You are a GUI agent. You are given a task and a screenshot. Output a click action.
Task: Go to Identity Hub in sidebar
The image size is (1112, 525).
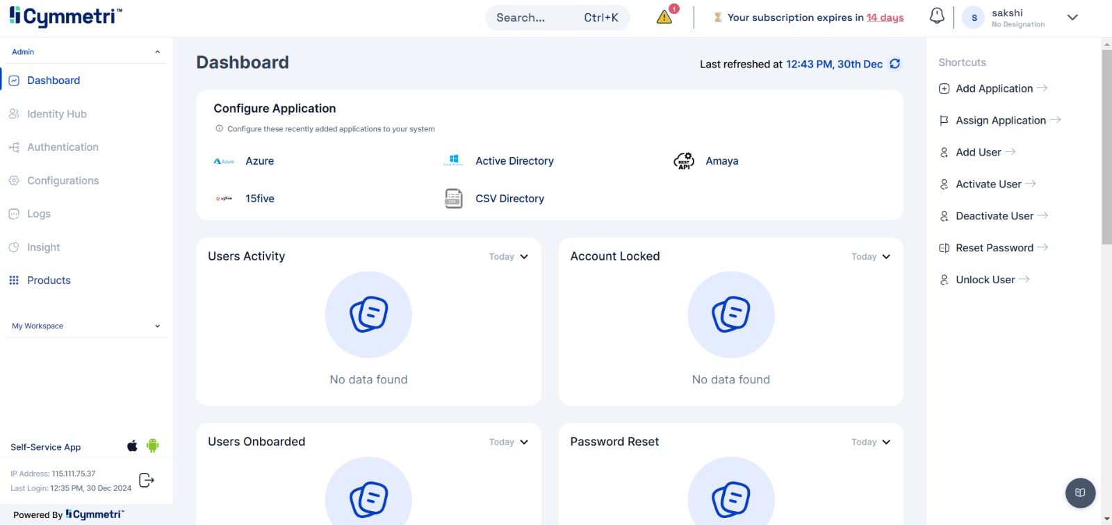coord(57,114)
